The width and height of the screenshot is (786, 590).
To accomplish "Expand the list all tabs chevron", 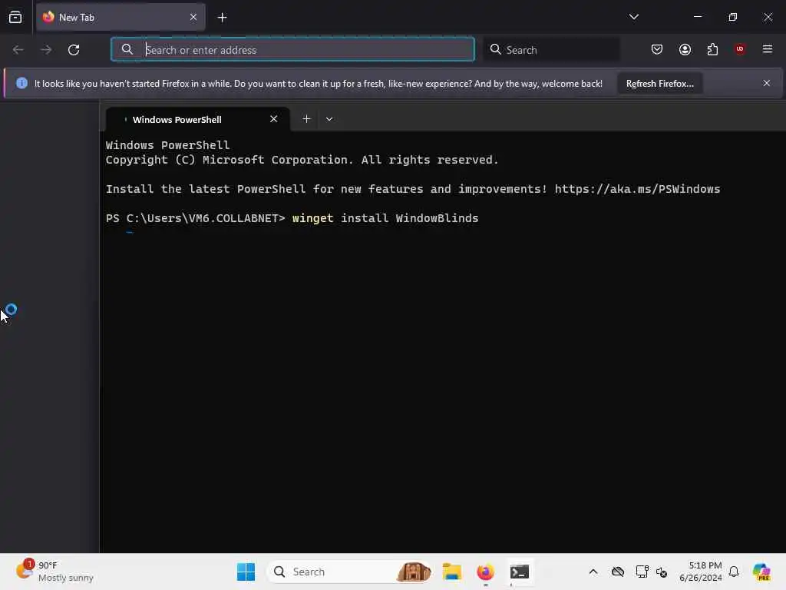I will tap(633, 17).
